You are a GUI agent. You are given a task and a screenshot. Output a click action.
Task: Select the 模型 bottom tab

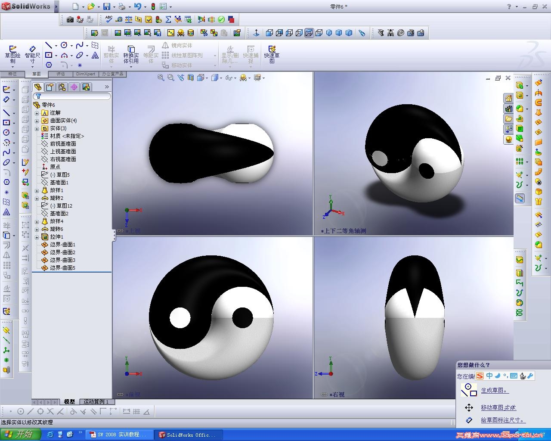pos(69,402)
